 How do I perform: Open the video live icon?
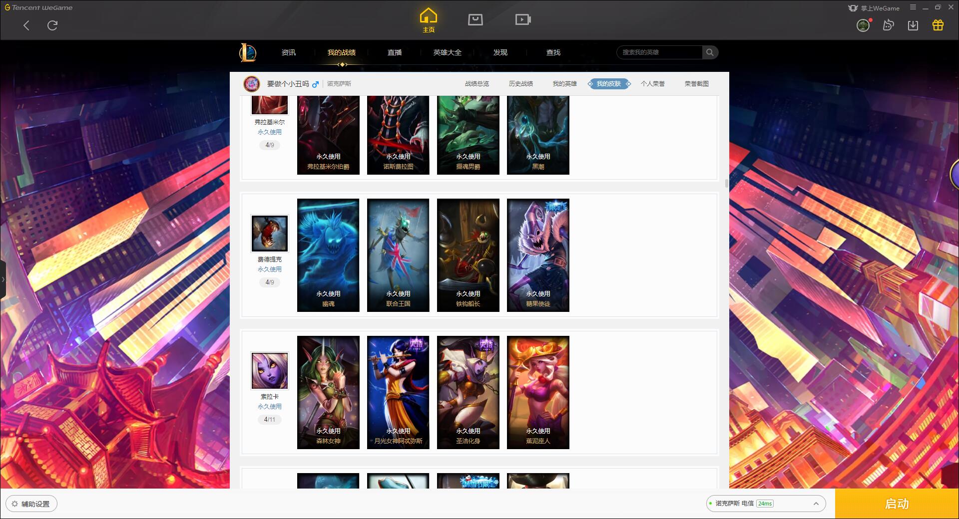click(523, 19)
